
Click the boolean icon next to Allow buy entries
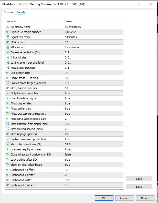click(x=8, y=103)
